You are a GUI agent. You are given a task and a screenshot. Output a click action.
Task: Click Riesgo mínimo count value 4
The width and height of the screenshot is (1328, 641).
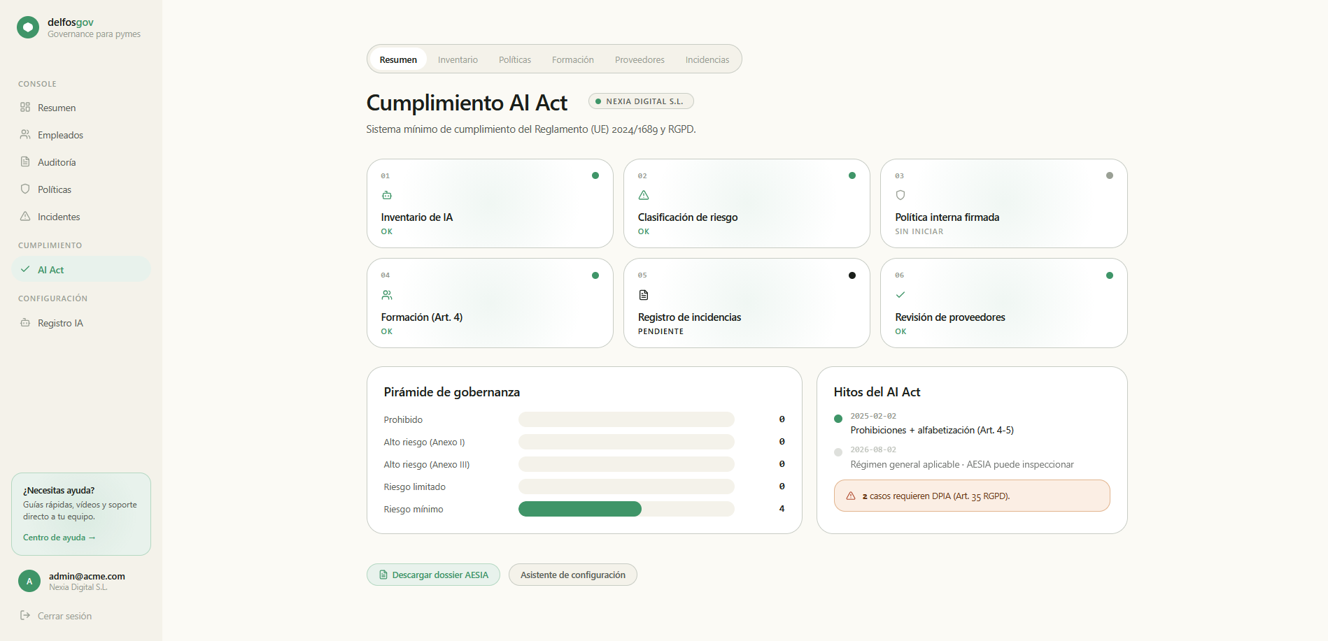click(782, 509)
